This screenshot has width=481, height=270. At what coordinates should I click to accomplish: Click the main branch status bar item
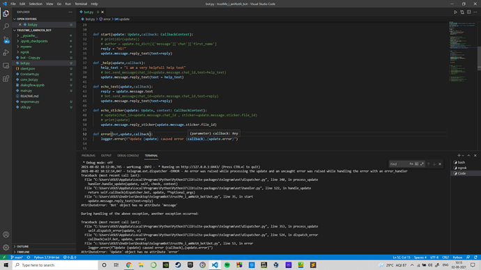tap(17, 257)
